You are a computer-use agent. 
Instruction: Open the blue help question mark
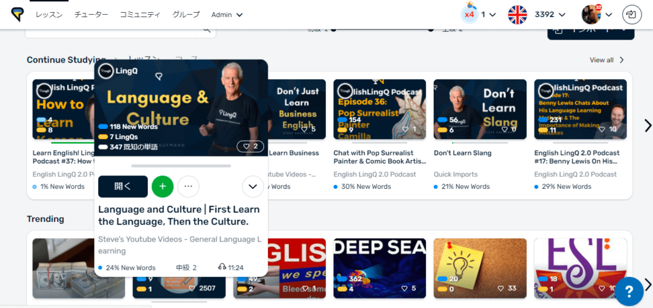tap(629, 291)
